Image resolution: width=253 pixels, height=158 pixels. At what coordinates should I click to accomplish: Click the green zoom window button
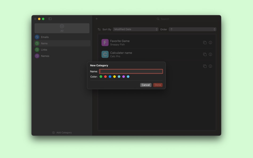coord(43,19)
